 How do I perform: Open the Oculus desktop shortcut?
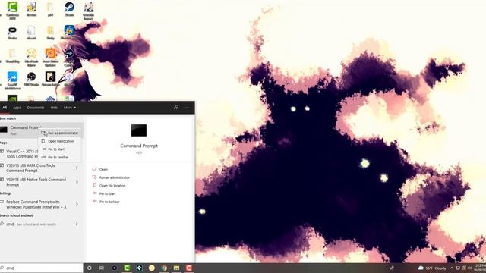[12, 33]
